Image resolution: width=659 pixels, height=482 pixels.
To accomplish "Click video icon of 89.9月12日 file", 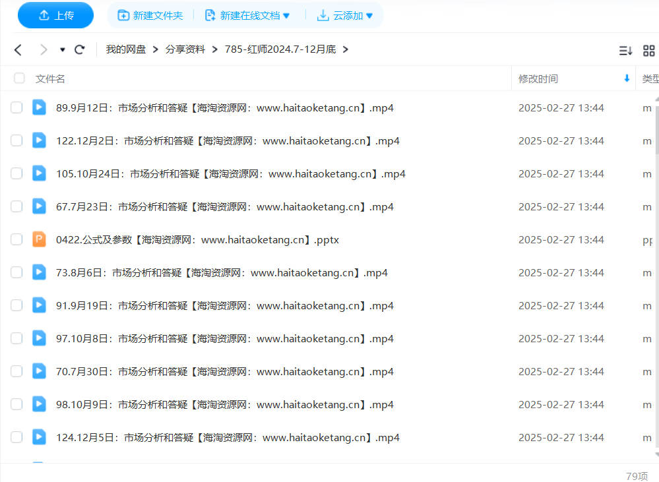I will tap(39, 107).
